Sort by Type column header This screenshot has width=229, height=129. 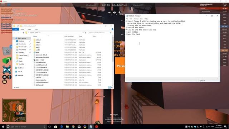click(x=80, y=37)
